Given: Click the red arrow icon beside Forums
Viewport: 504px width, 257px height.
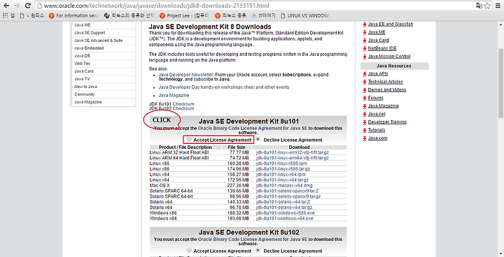Looking at the screenshot, I should (365, 98).
